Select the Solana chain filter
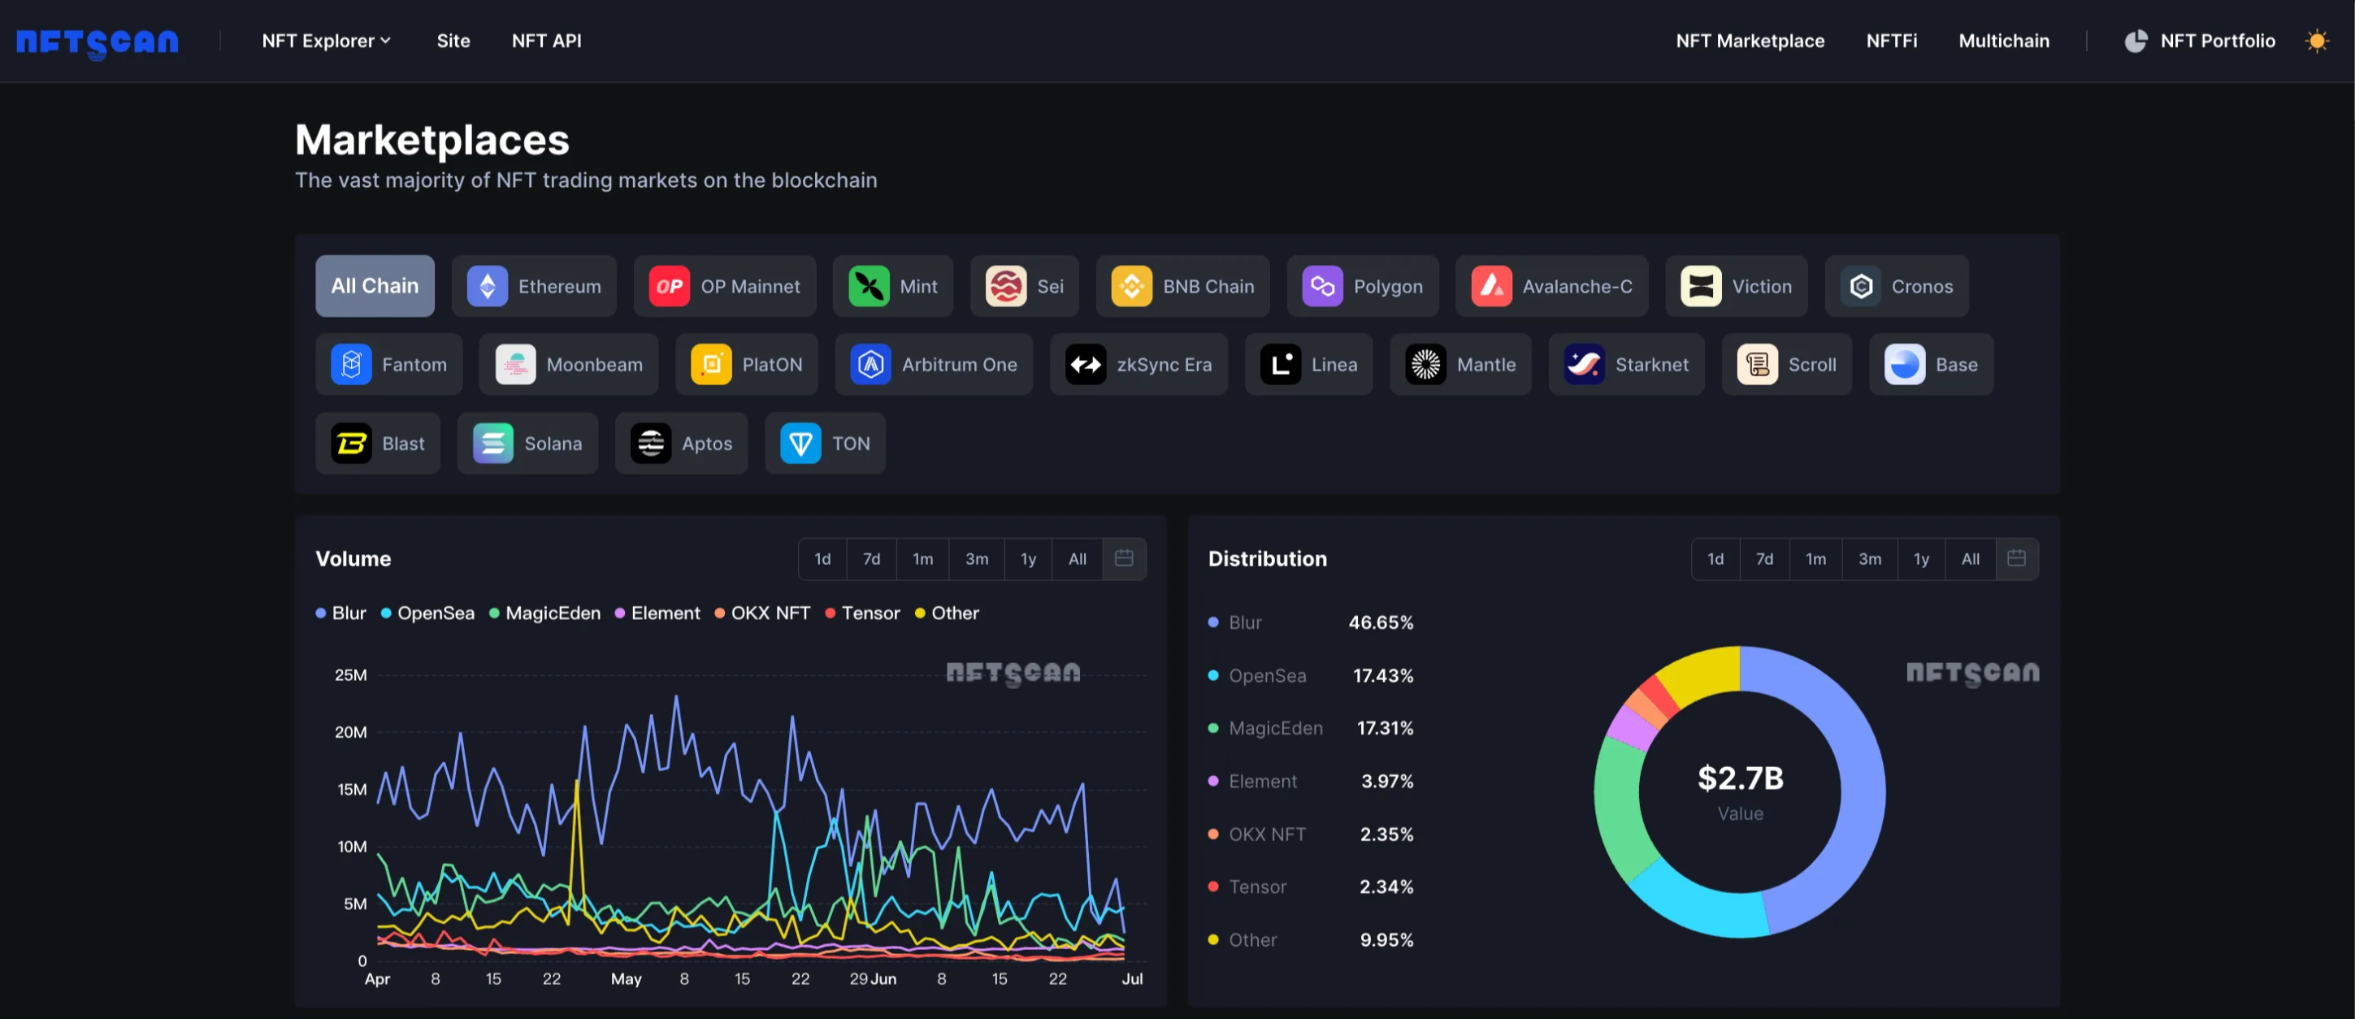The width and height of the screenshot is (2355, 1019). [527, 443]
